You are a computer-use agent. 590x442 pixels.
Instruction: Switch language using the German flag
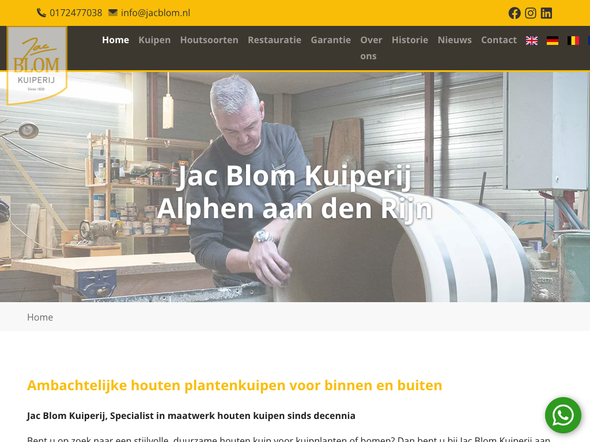(553, 41)
